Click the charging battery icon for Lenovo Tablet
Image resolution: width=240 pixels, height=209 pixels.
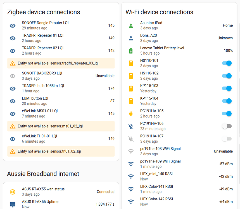131,51
